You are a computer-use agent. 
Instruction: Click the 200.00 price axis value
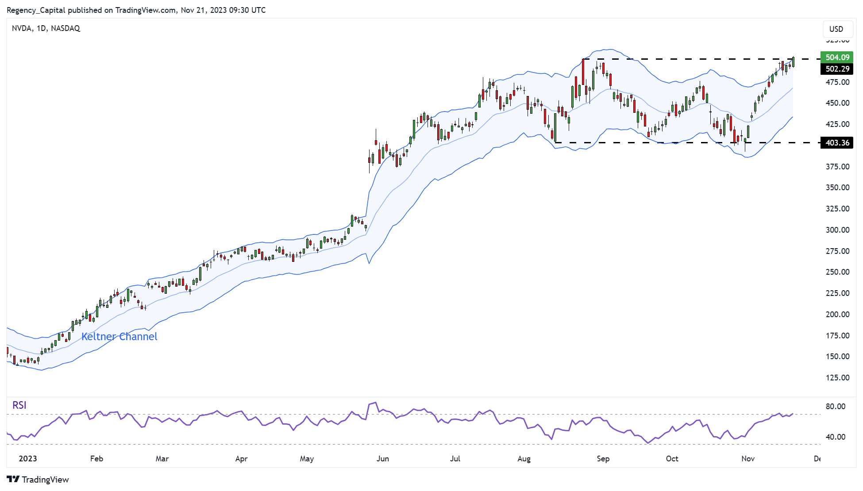(837, 314)
